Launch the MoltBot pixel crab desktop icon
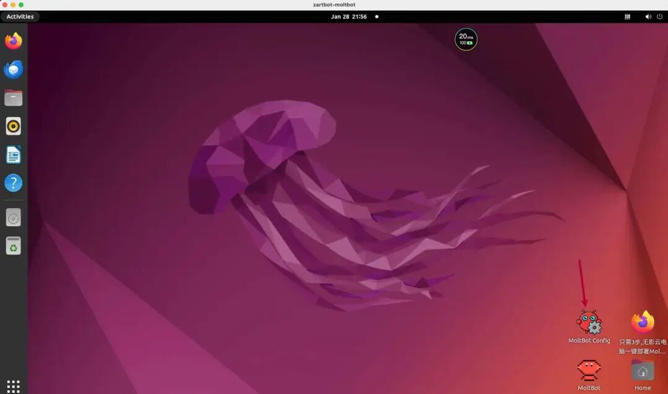 (589, 371)
